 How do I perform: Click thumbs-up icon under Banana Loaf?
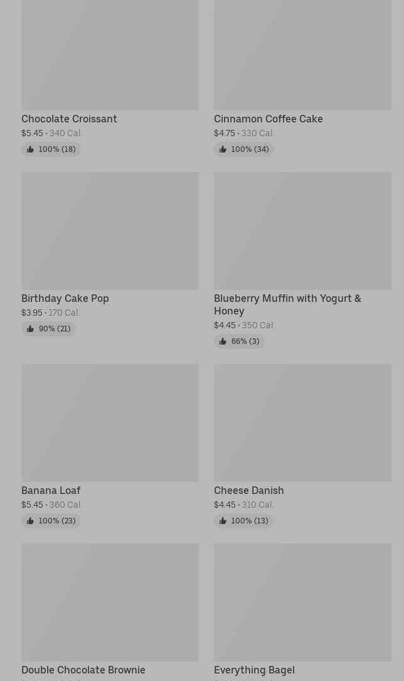30,521
